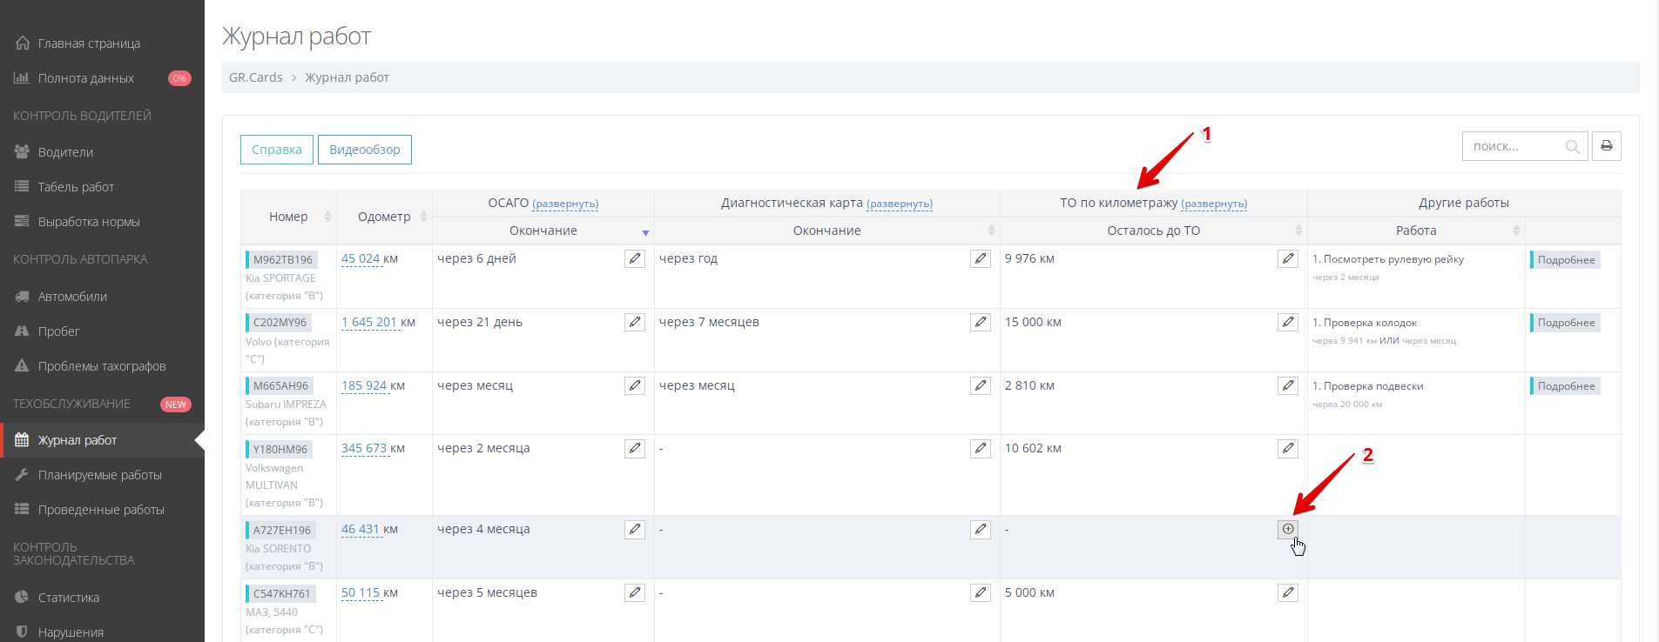
Task: Expand ТО по километражу columns
Action: [1214, 204]
